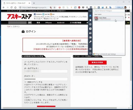Screen dimensions: 133x110
Task: Select the credit card identities icon
Action: pyautogui.click(x=90, y=33)
